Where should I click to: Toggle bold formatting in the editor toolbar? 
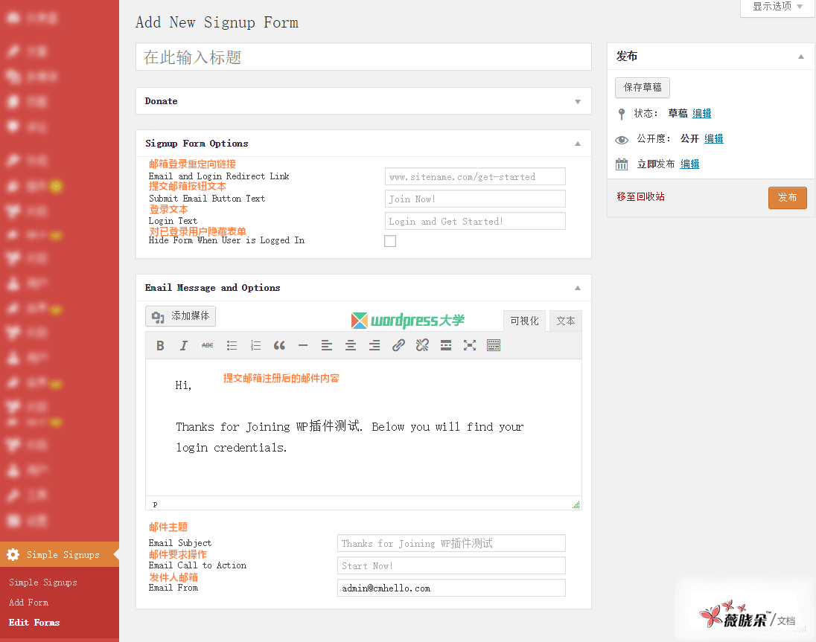160,345
